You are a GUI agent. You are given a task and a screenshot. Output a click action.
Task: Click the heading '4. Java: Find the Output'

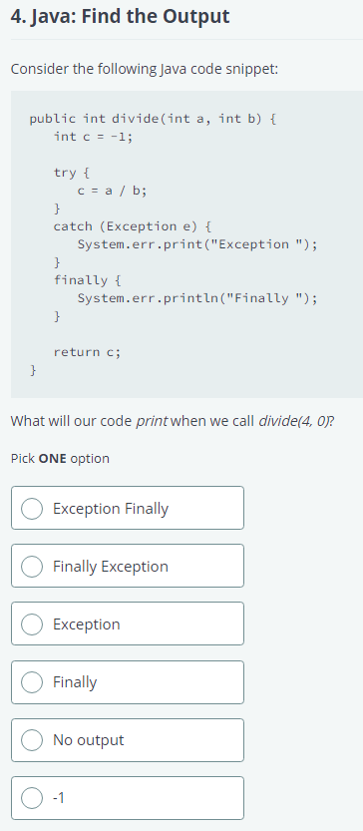tap(121, 16)
